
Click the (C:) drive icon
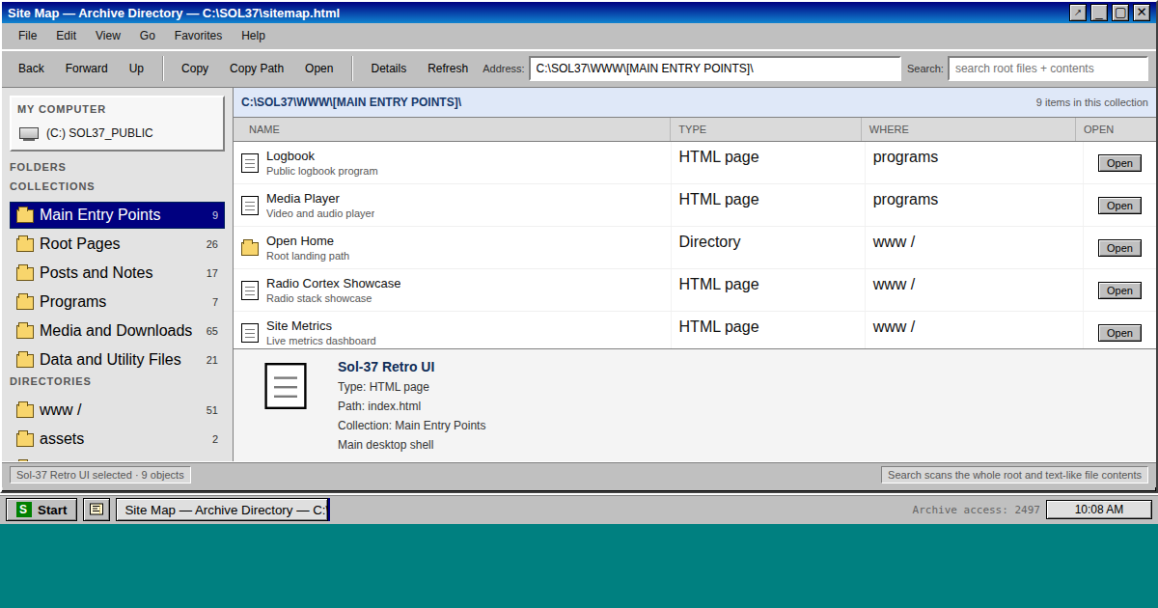pos(29,133)
